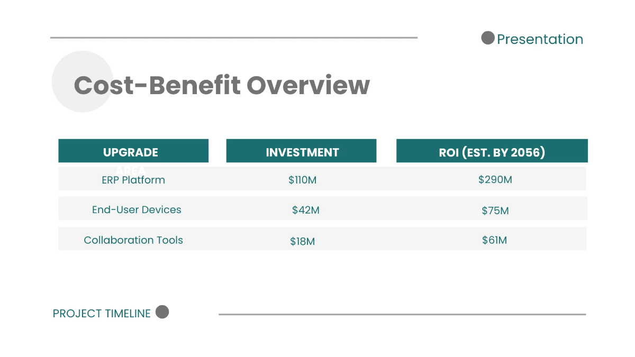Image resolution: width=635 pixels, height=357 pixels.
Task: Select the Collaboration Tools row label
Action: 133,240
